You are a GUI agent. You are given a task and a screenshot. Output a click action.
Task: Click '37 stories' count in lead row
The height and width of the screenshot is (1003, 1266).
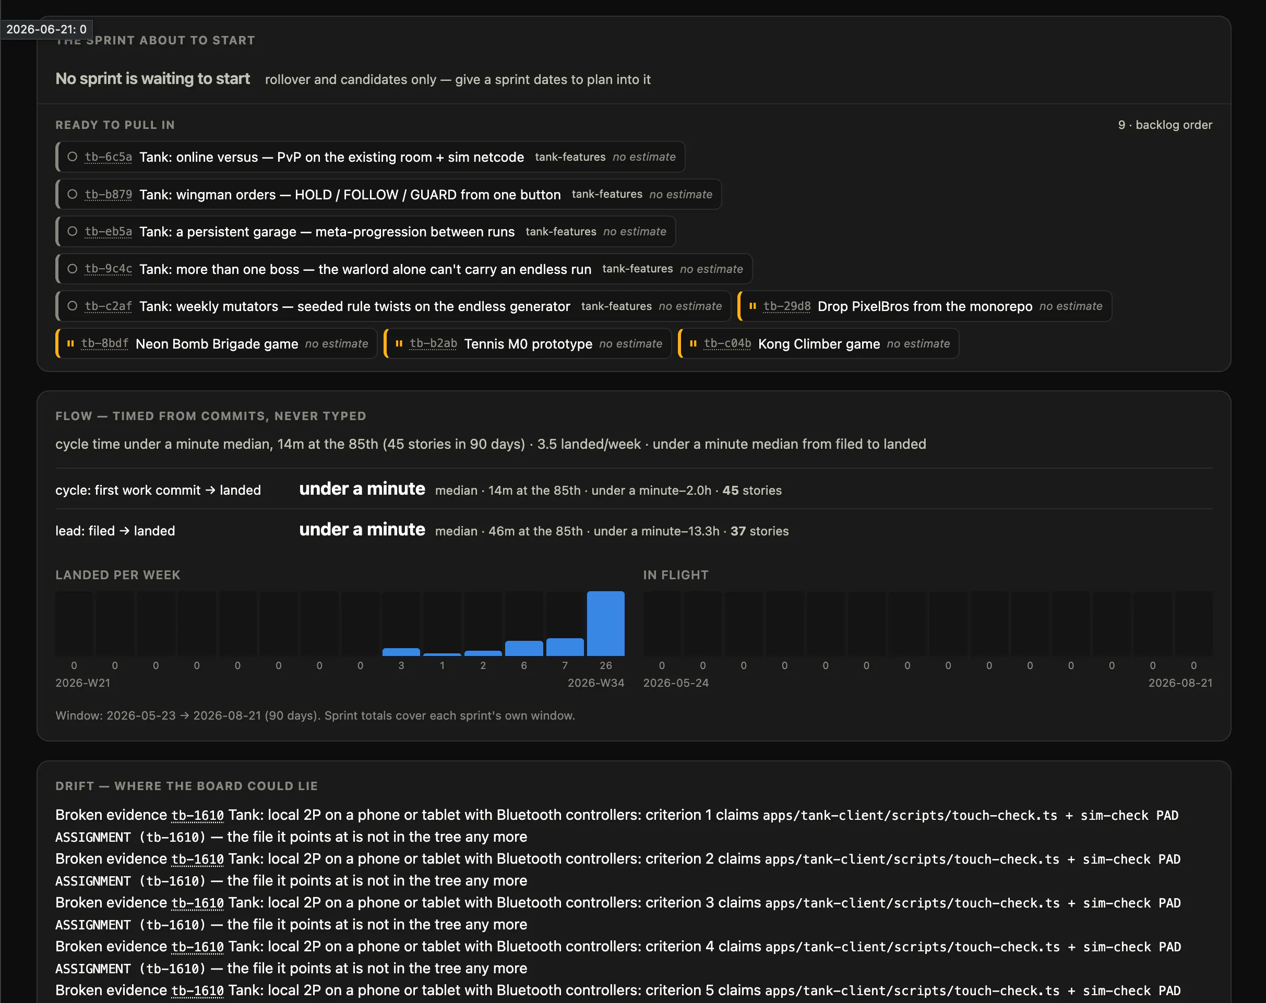tap(759, 531)
